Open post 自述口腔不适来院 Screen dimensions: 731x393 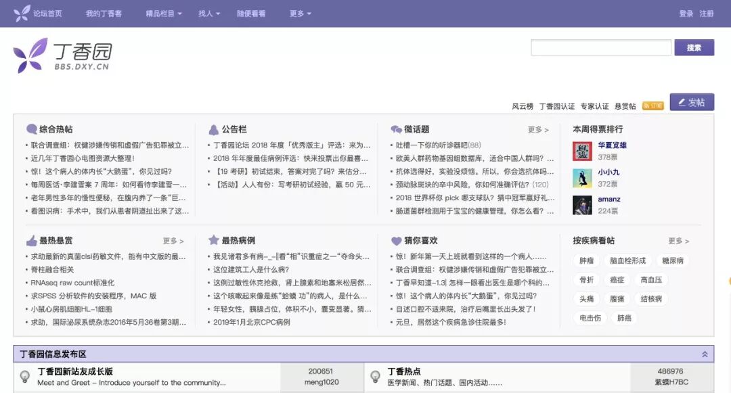tap(465, 309)
